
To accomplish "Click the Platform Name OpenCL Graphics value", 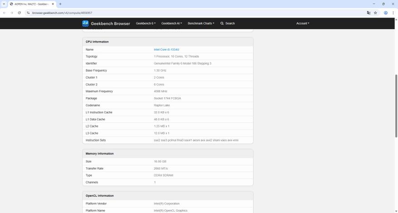I will coord(171,210).
